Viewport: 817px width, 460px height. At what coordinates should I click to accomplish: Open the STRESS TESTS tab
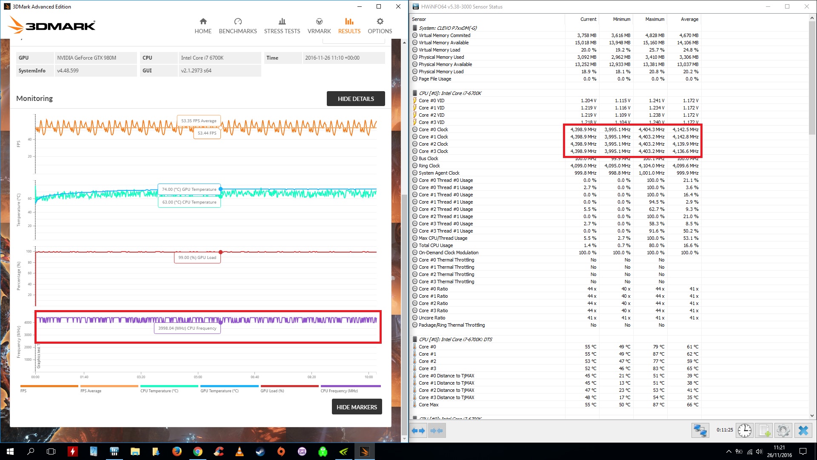pos(282,26)
